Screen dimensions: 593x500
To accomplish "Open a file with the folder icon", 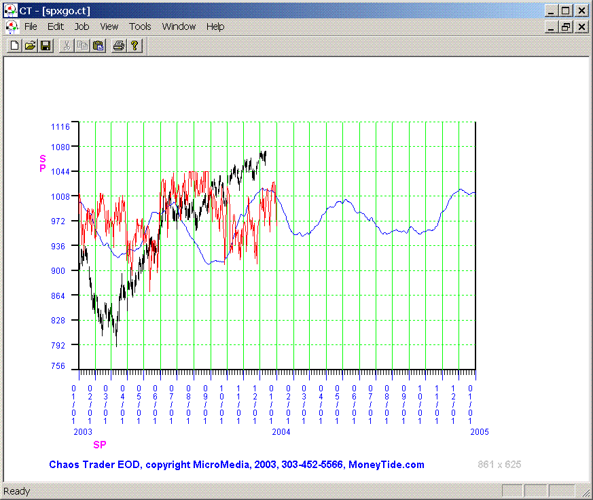I will [30, 46].
